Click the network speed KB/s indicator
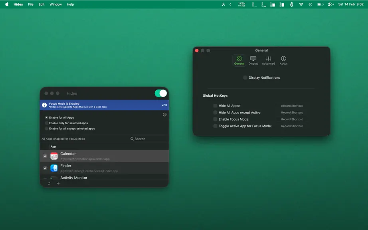The image size is (368, 230). coord(241,4)
